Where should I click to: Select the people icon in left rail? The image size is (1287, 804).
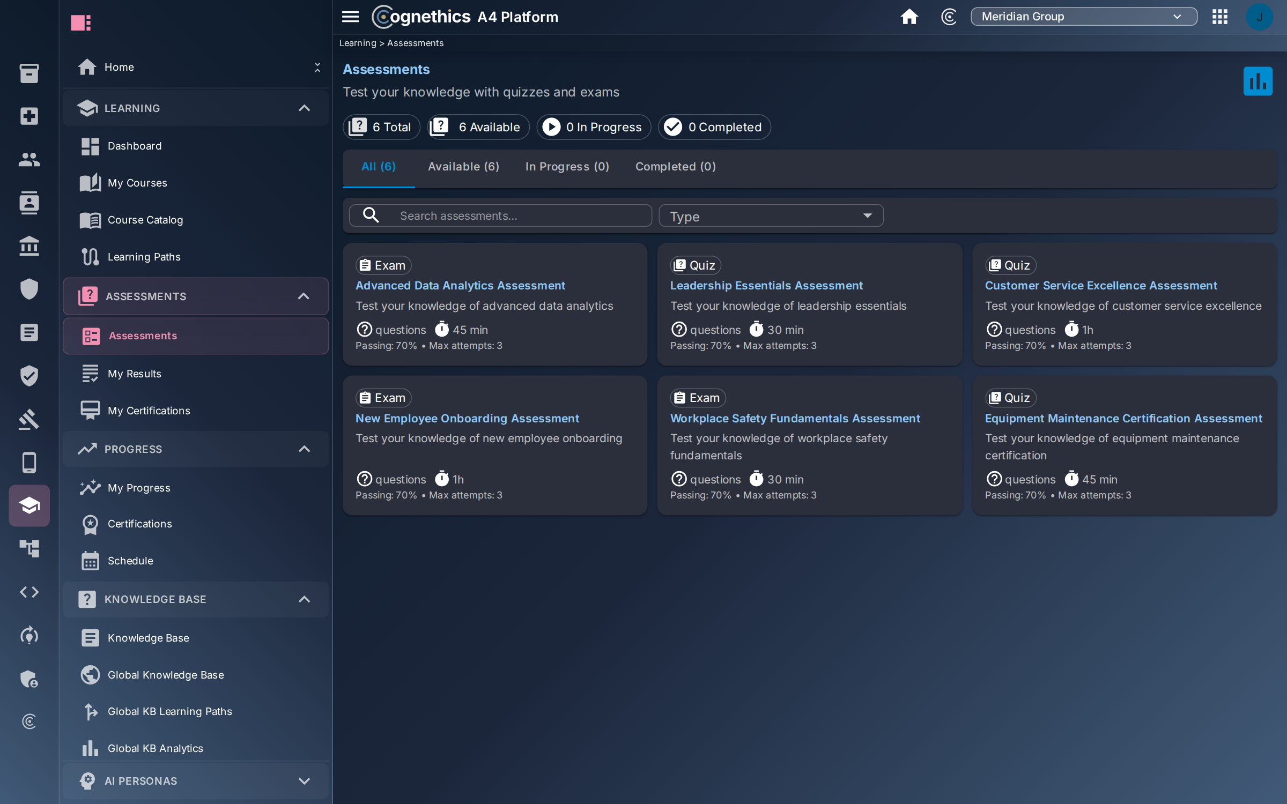pos(29,159)
